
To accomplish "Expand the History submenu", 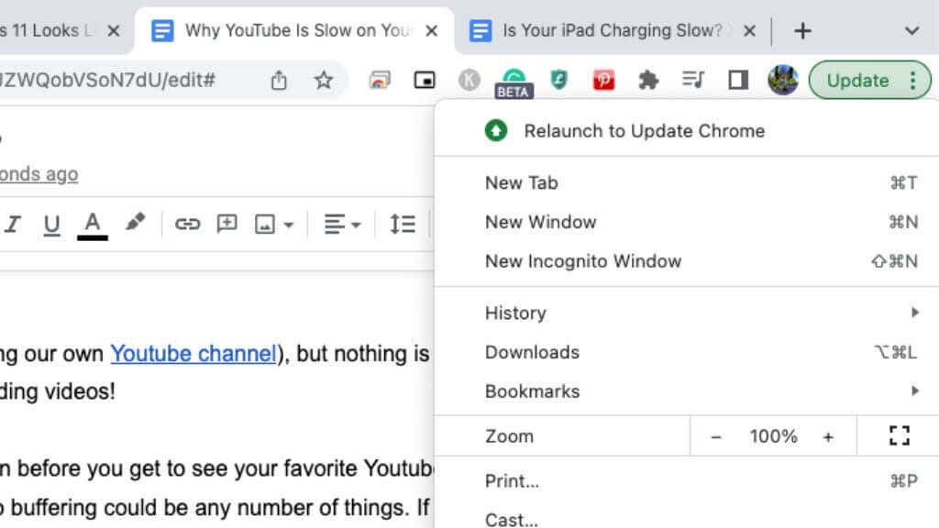I will coord(687,313).
